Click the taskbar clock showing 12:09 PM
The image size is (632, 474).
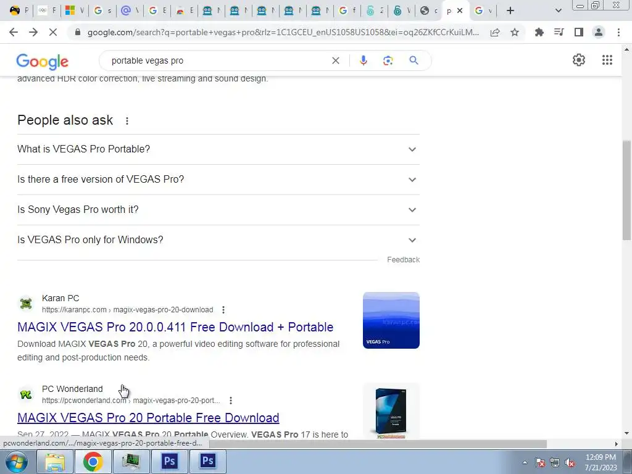click(601, 462)
